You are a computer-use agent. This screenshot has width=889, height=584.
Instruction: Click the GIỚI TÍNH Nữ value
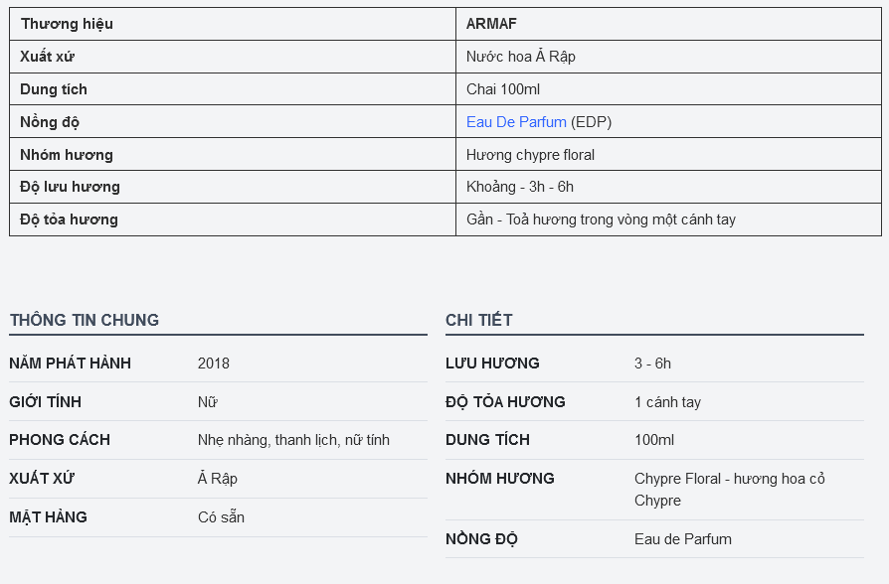tap(208, 401)
